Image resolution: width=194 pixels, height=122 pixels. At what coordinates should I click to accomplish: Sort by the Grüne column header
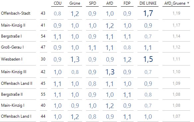(75, 3)
